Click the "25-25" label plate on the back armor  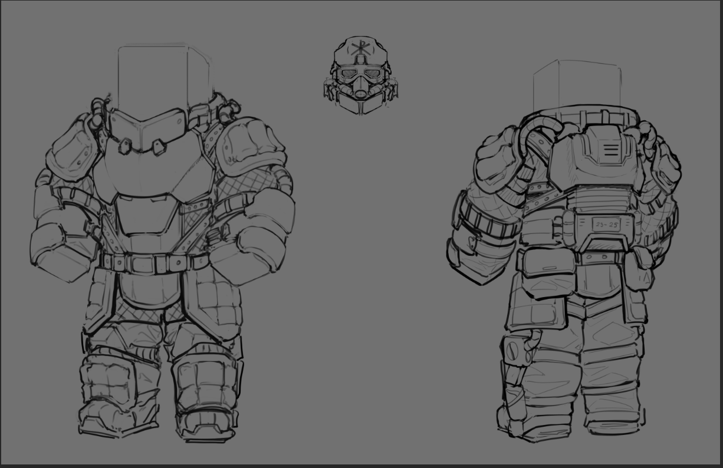(x=606, y=225)
